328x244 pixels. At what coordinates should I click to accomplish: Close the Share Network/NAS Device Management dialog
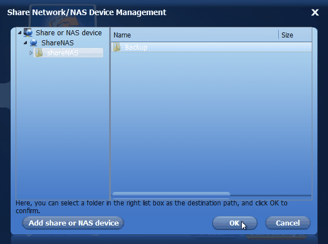click(x=315, y=12)
